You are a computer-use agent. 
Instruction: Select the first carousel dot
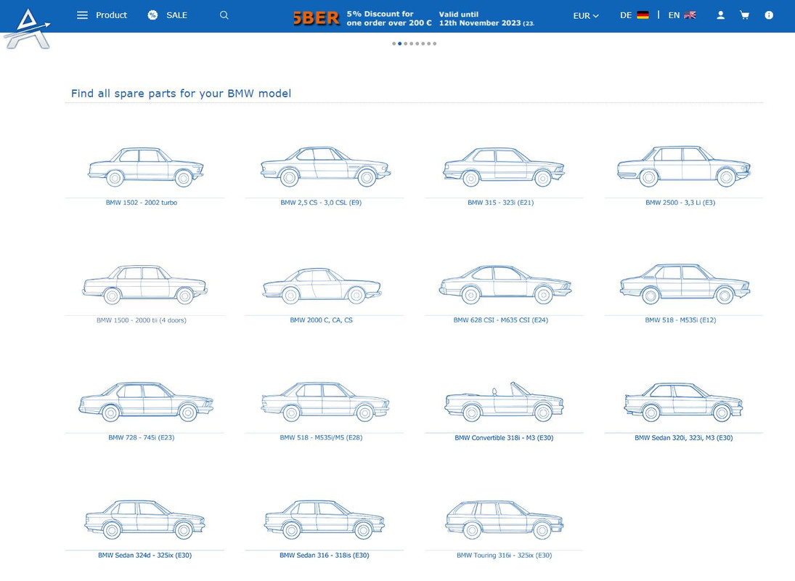coord(394,44)
